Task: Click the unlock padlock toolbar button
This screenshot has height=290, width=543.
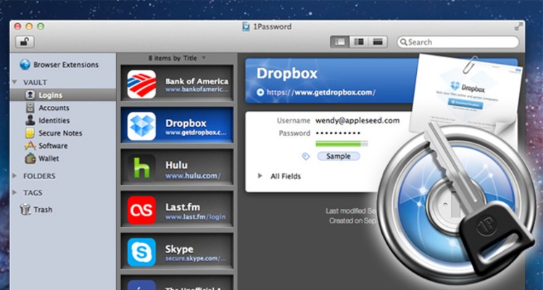Action: click(25, 42)
